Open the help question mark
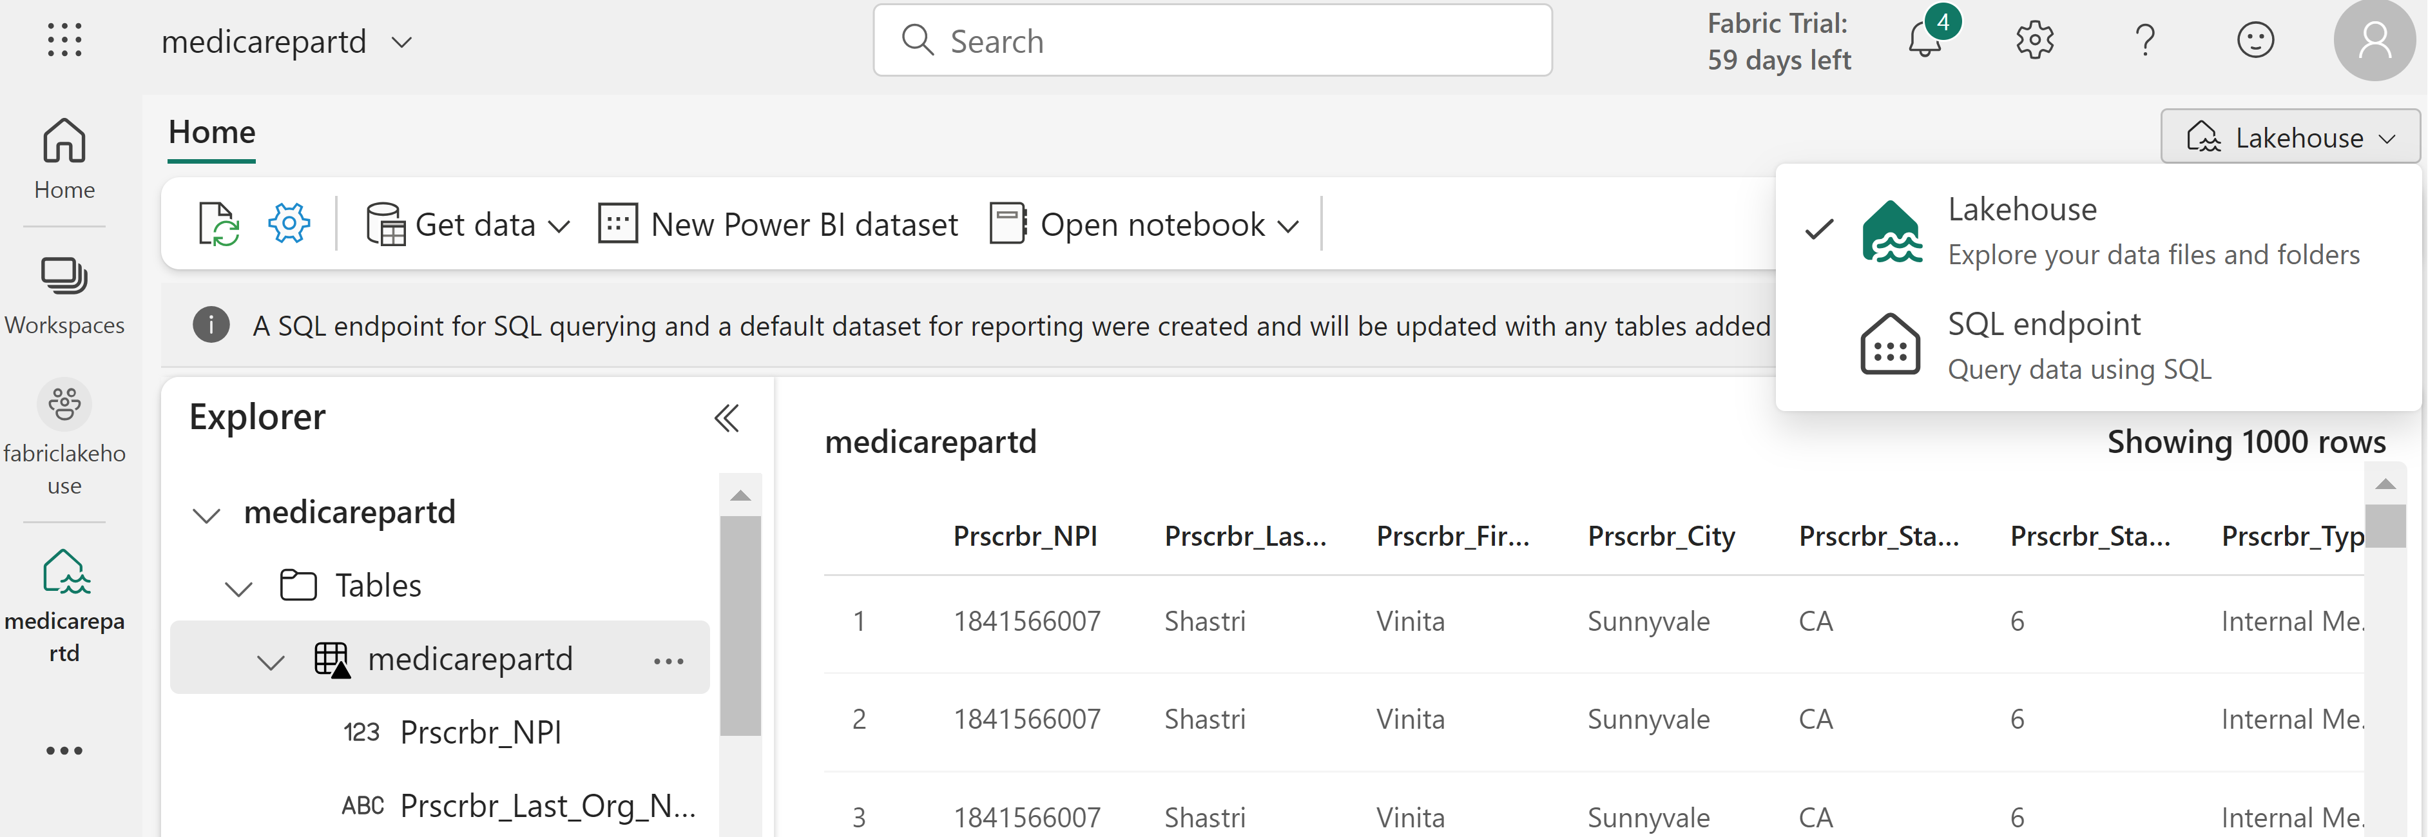The height and width of the screenshot is (837, 2428). pyautogui.click(x=2144, y=41)
